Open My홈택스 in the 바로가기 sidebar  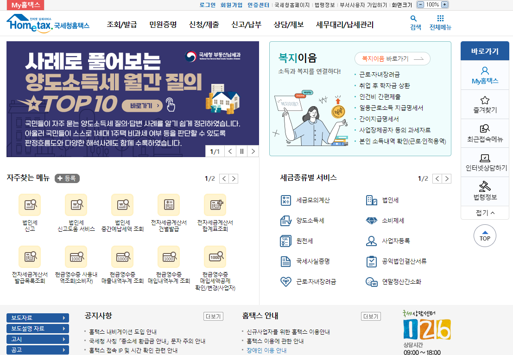[x=485, y=75]
